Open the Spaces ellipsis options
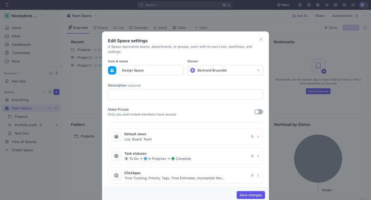Screen dimensions: 371x200 (44, 92)
